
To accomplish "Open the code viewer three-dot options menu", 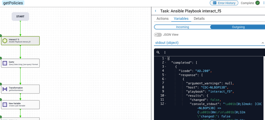I will [165, 52].
